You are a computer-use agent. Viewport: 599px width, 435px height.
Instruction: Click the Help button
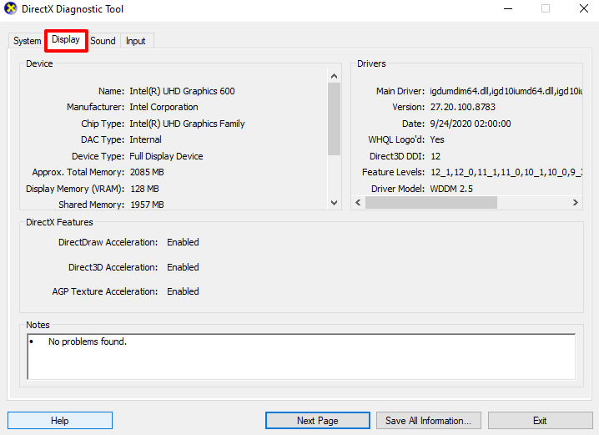[x=60, y=421]
